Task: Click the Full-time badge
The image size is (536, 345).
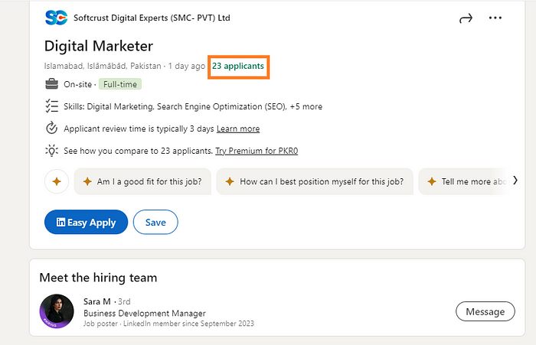Action: (x=120, y=84)
